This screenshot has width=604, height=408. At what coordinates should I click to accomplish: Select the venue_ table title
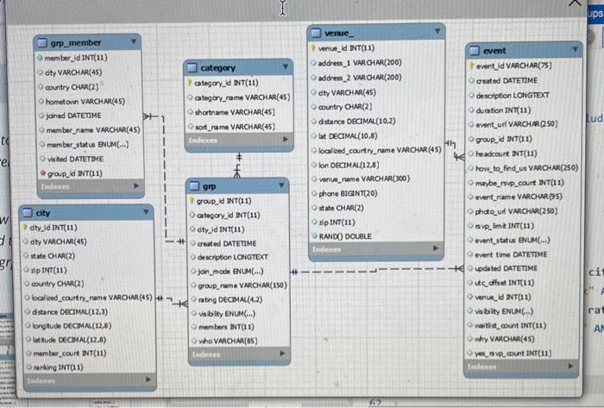(x=338, y=34)
